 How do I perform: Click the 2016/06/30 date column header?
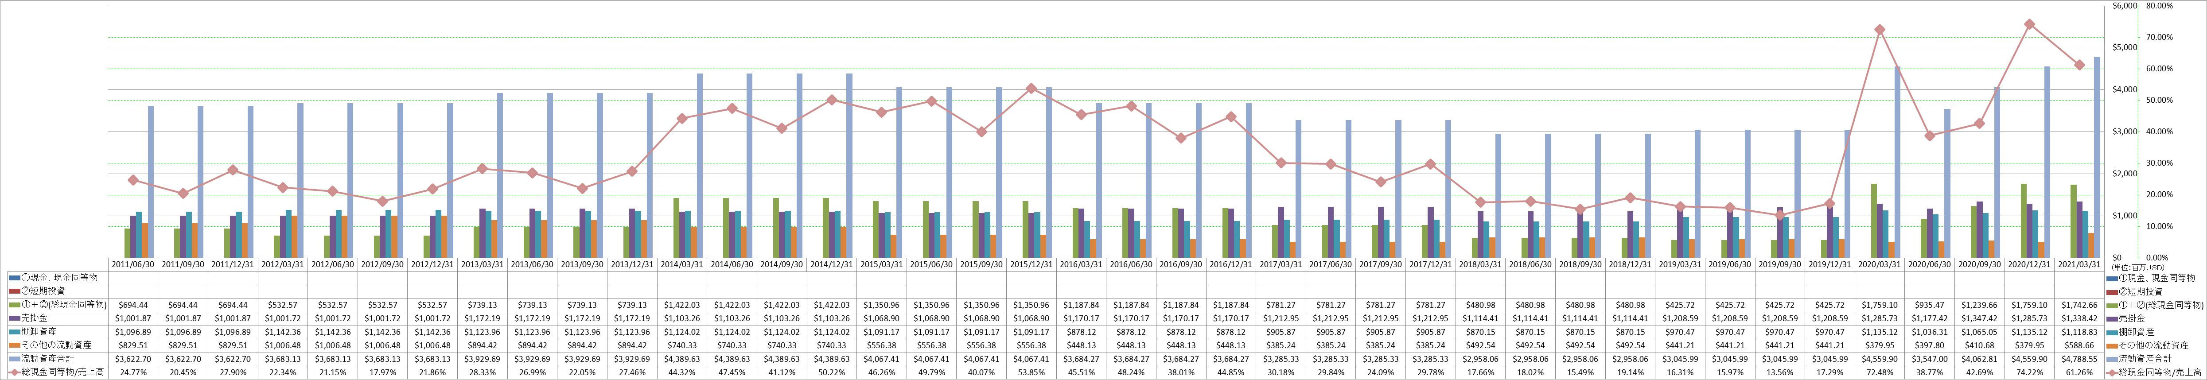pyautogui.click(x=1131, y=264)
